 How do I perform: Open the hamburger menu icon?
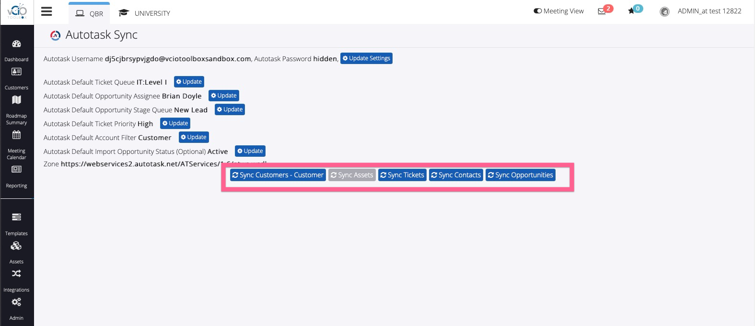coord(46,11)
